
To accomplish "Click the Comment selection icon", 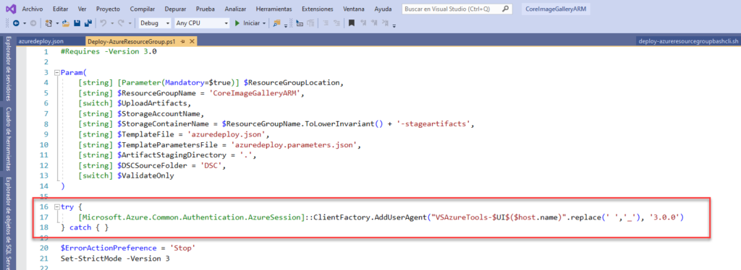I will click(x=300, y=23).
